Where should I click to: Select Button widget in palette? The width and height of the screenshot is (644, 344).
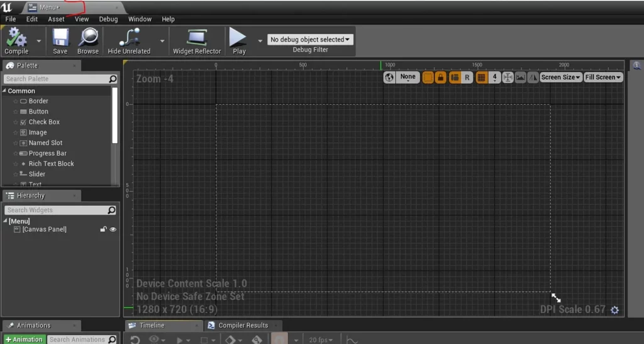pos(38,112)
